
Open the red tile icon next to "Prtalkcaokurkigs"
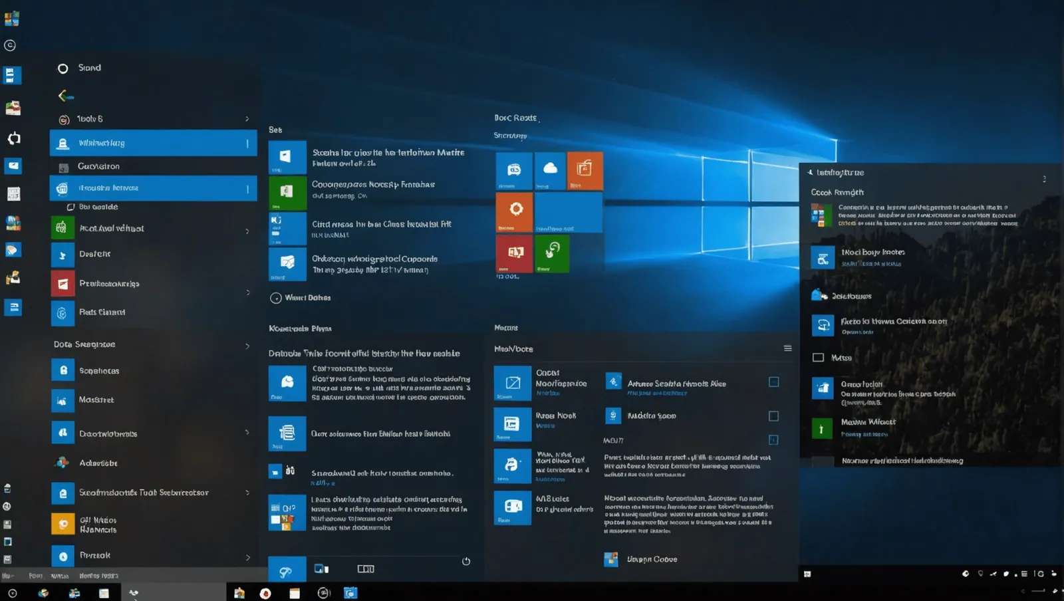63,284
